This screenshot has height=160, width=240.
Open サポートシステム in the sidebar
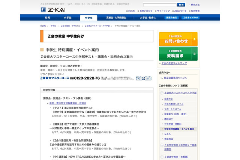coord(172,109)
